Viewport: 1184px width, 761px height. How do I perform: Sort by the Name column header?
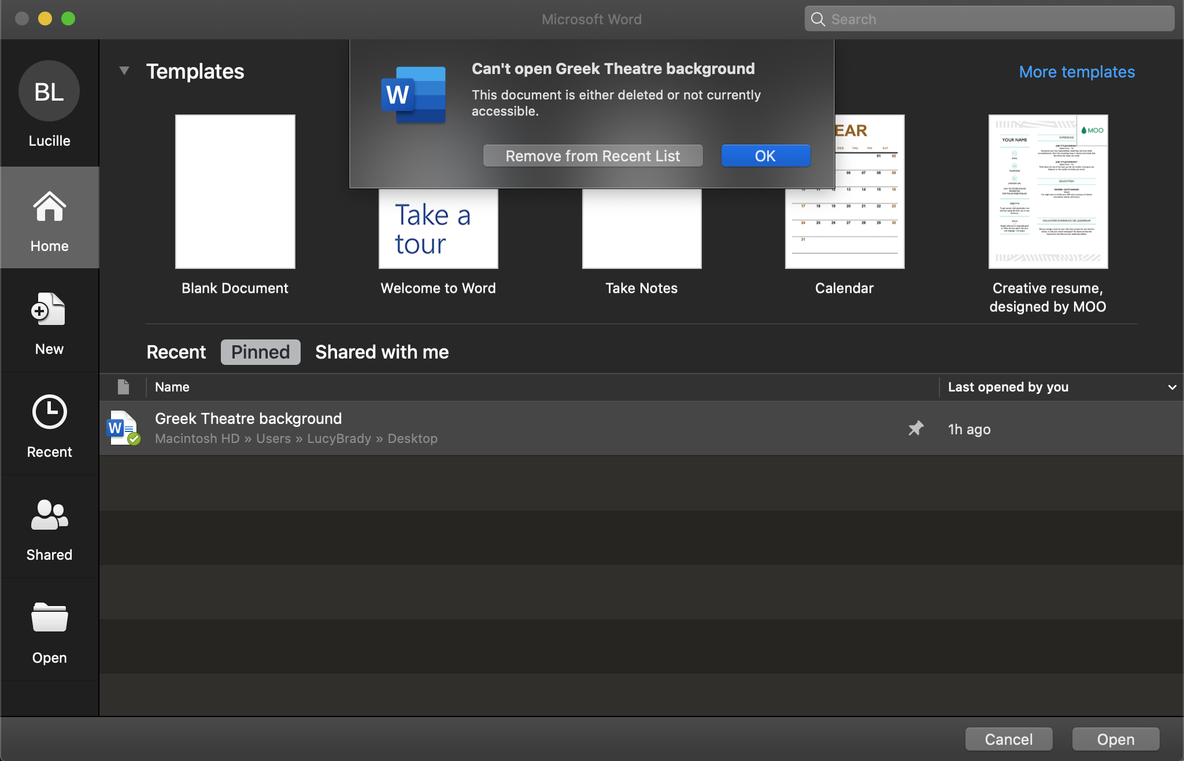172,387
